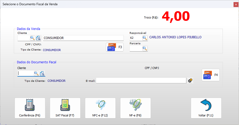The width and height of the screenshot is (239, 125).
Task: Issue SAT Fiscal (F7) document
Action: point(65,108)
